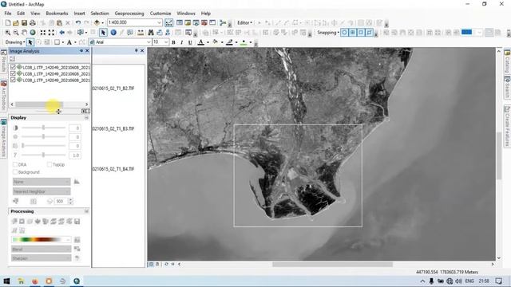The width and height of the screenshot is (511, 287).
Task: Open the map scale dropdown
Action: pos(159,22)
